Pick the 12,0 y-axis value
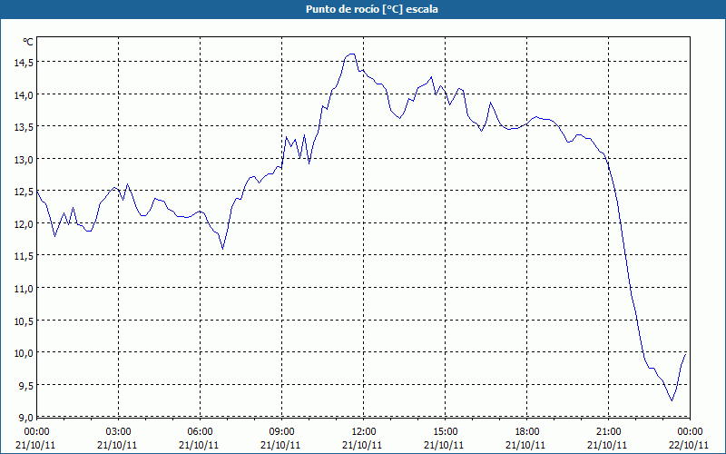The height and width of the screenshot is (454, 726). pos(24,223)
